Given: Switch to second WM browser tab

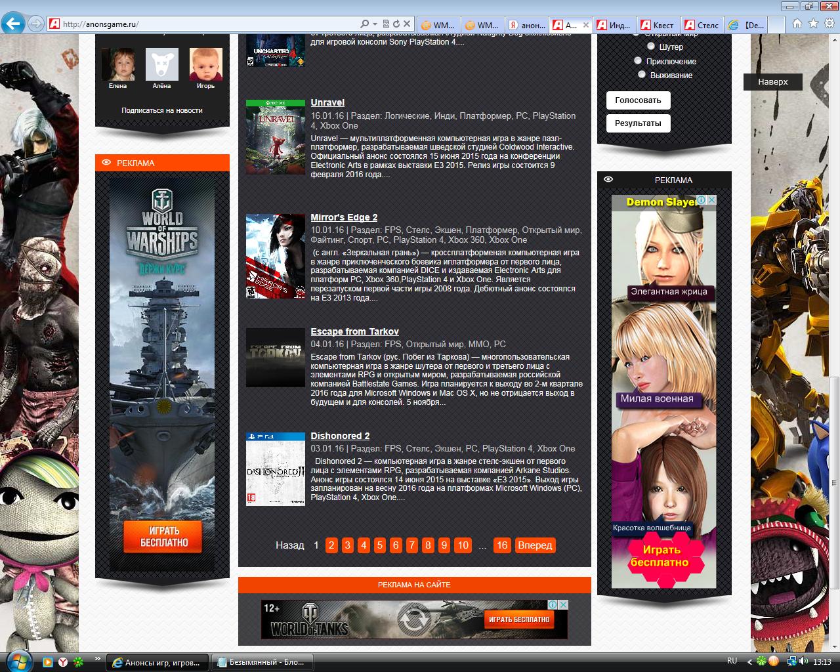Looking at the screenshot, I should [482, 25].
